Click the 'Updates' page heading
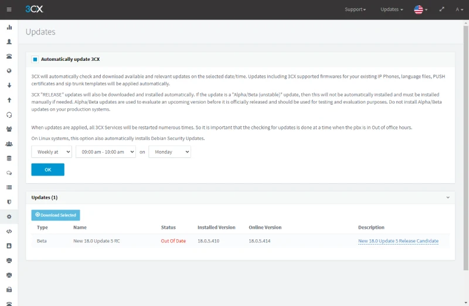Viewport: 469px width, 306px height. [40, 32]
